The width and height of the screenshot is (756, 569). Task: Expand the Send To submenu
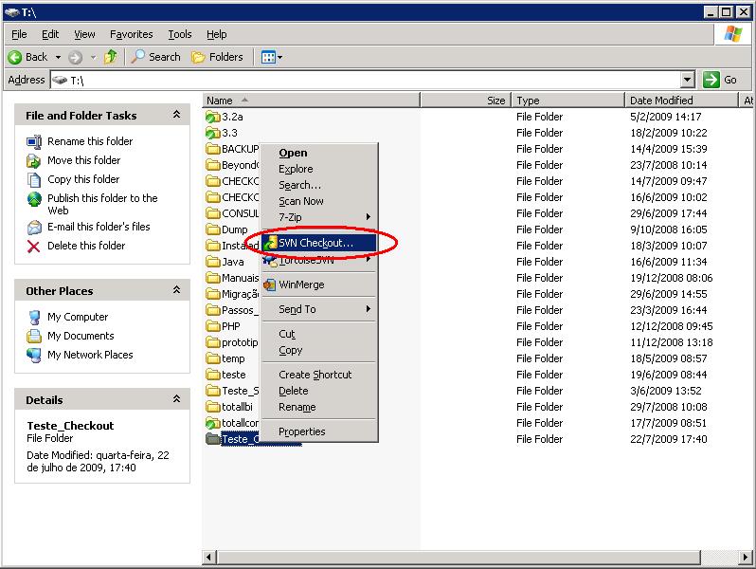coord(318,309)
